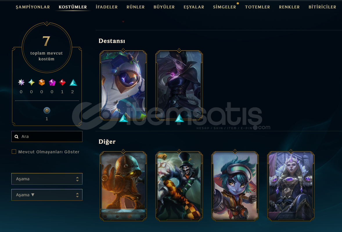Viewport: 342px width, 232px height.
Task: Open the first Aşama dropdown
Action: (47, 179)
